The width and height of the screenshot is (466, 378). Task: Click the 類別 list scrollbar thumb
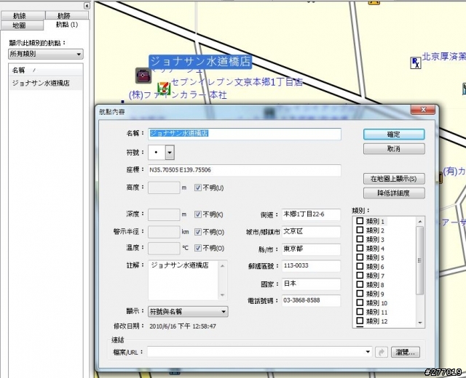[420, 260]
